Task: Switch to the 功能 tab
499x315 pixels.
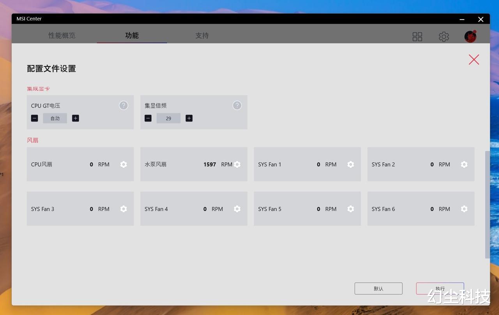Action: (x=132, y=35)
